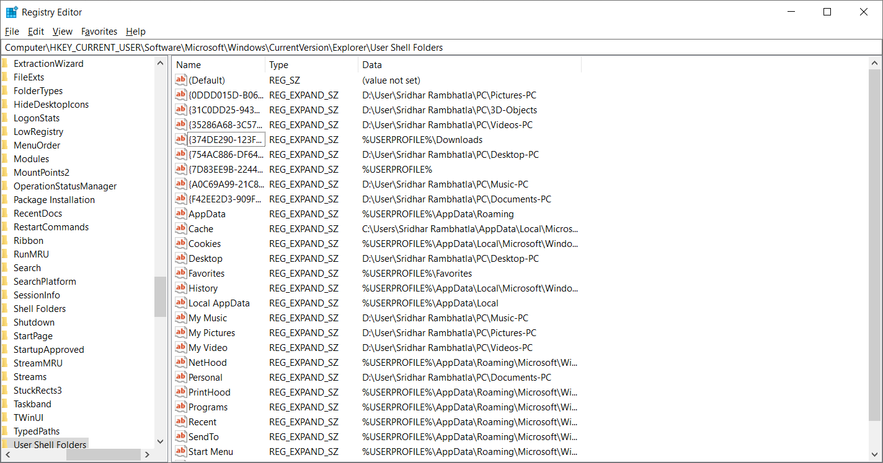Select the User Shell Folders key
Viewport: 883px width, 463px height.
[50, 445]
